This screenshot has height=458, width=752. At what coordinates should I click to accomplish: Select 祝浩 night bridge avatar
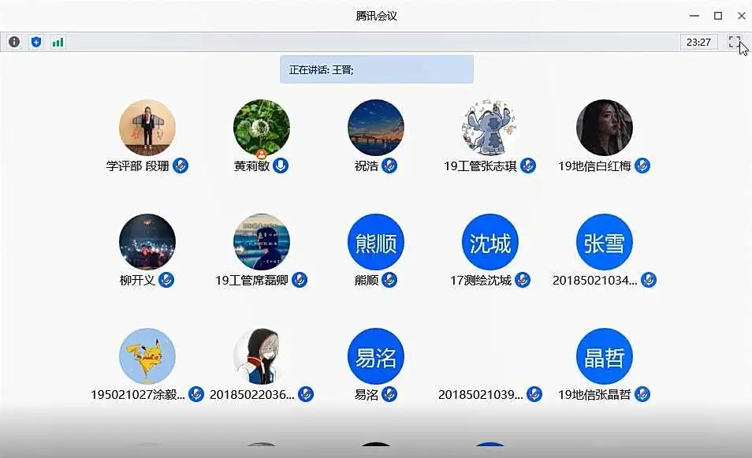click(375, 128)
